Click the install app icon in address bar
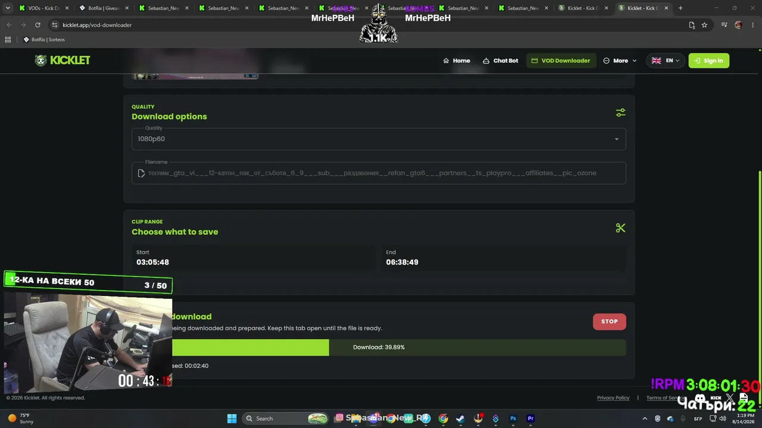762x428 pixels. pos(692,25)
